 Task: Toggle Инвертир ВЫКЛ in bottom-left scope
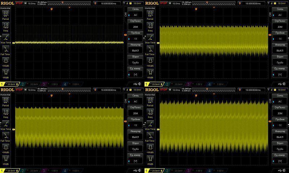(x=135, y=135)
